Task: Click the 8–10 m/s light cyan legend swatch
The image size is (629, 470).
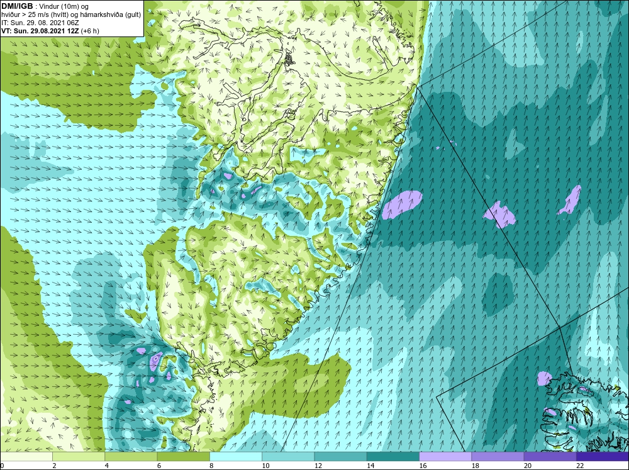Action: [x=236, y=457]
